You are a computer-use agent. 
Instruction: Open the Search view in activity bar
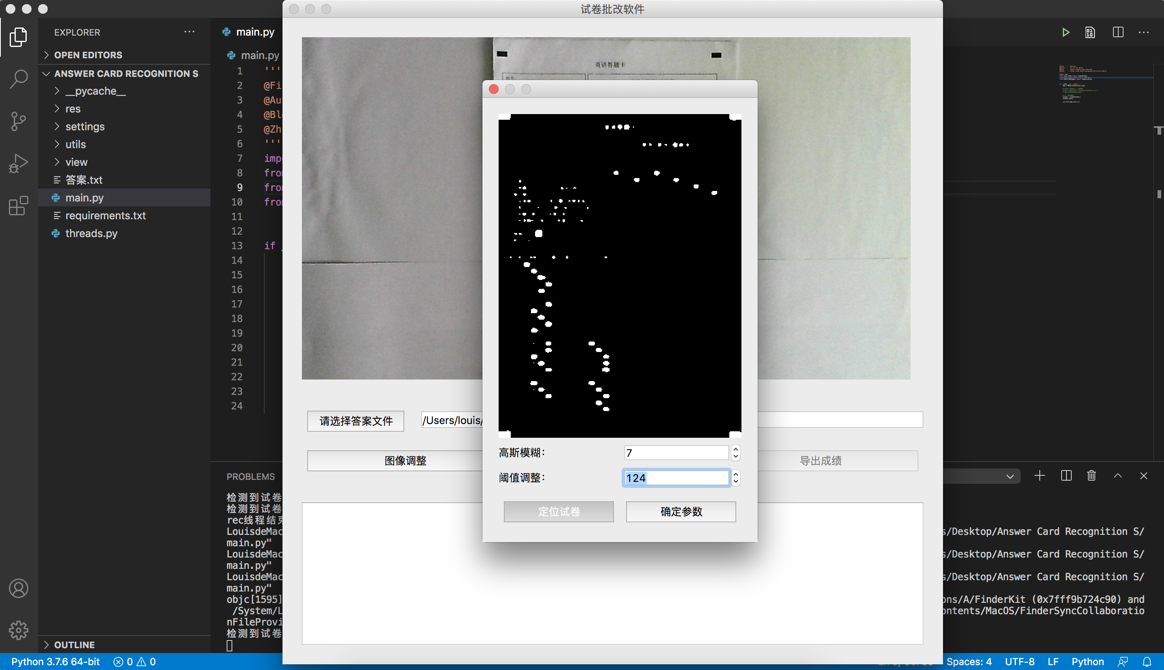(18, 78)
